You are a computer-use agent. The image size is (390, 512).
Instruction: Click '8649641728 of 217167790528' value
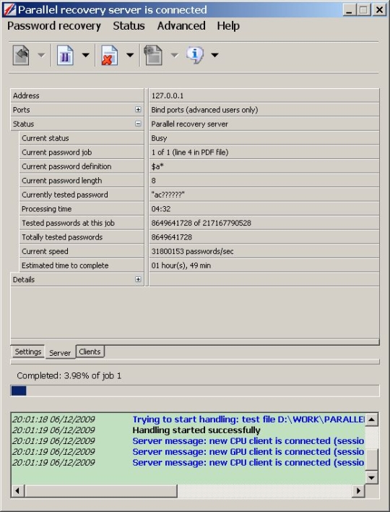coord(201,223)
